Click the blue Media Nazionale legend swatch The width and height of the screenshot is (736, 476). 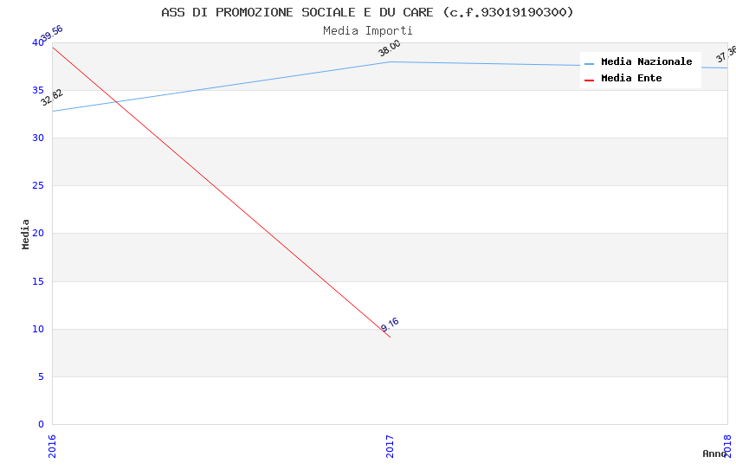click(589, 63)
